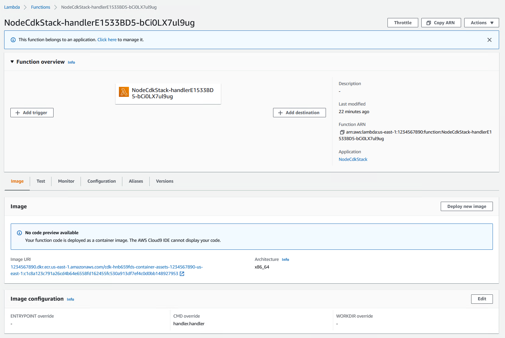Navigate to Functions via the breadcrumb

pyautogui.click(x=40, y=7)
